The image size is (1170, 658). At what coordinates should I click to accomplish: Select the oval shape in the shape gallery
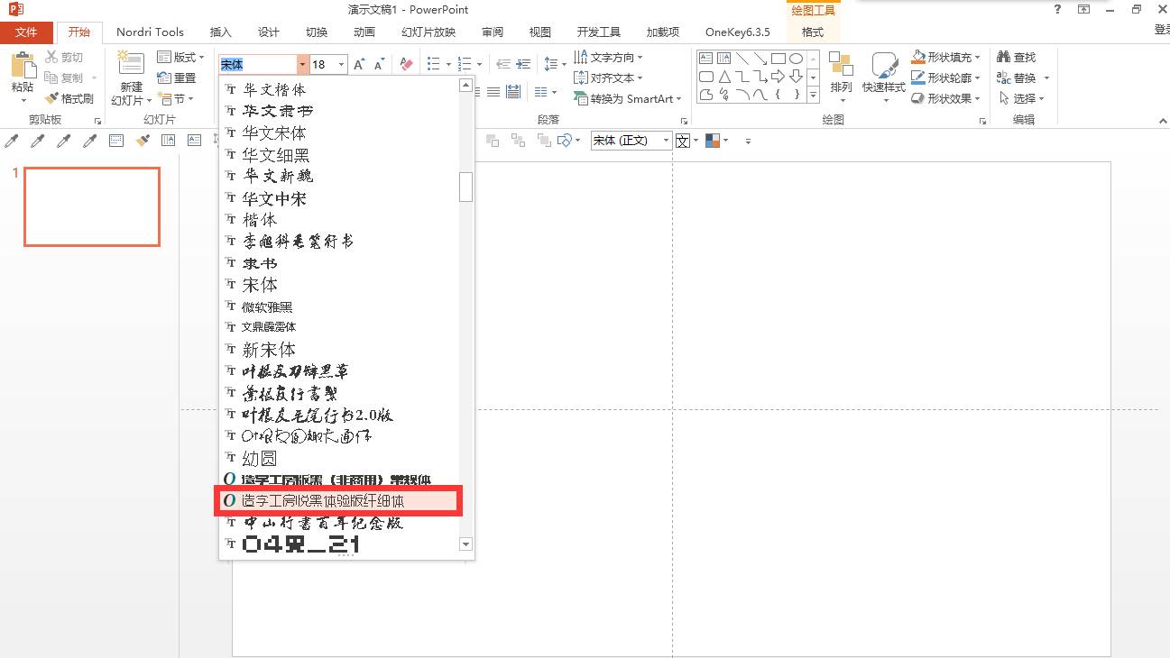(795, 59)
